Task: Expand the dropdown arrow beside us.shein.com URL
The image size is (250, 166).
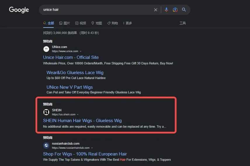Action: point(78,114)
